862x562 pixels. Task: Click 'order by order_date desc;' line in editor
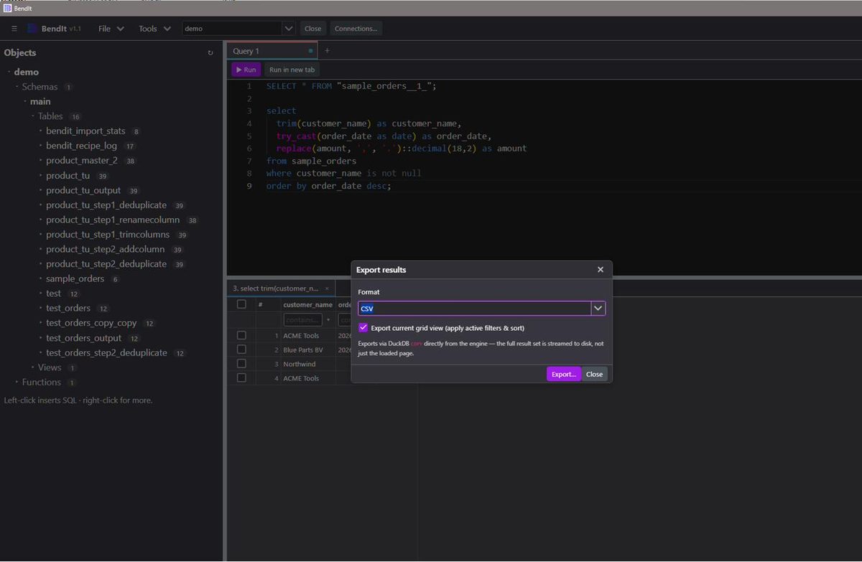[x=328, y=186]
